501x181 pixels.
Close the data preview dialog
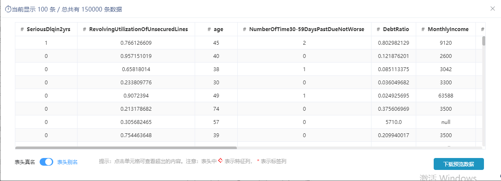[492, 9]
